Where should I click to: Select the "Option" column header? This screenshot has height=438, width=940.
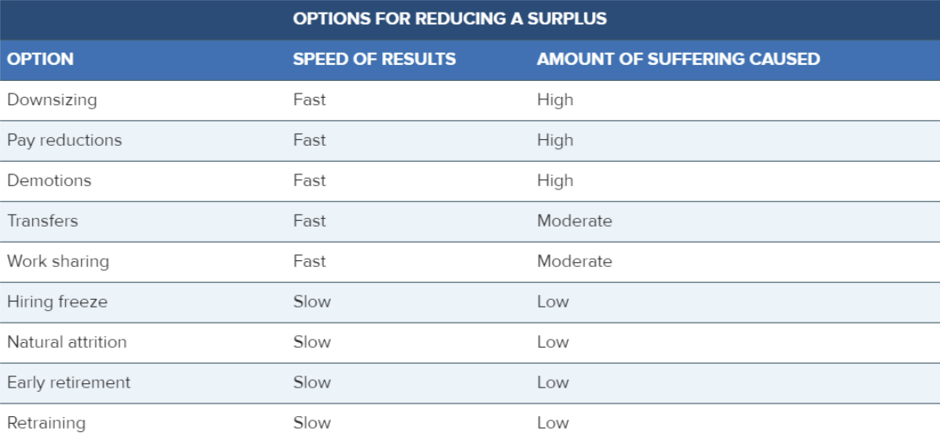41,59
